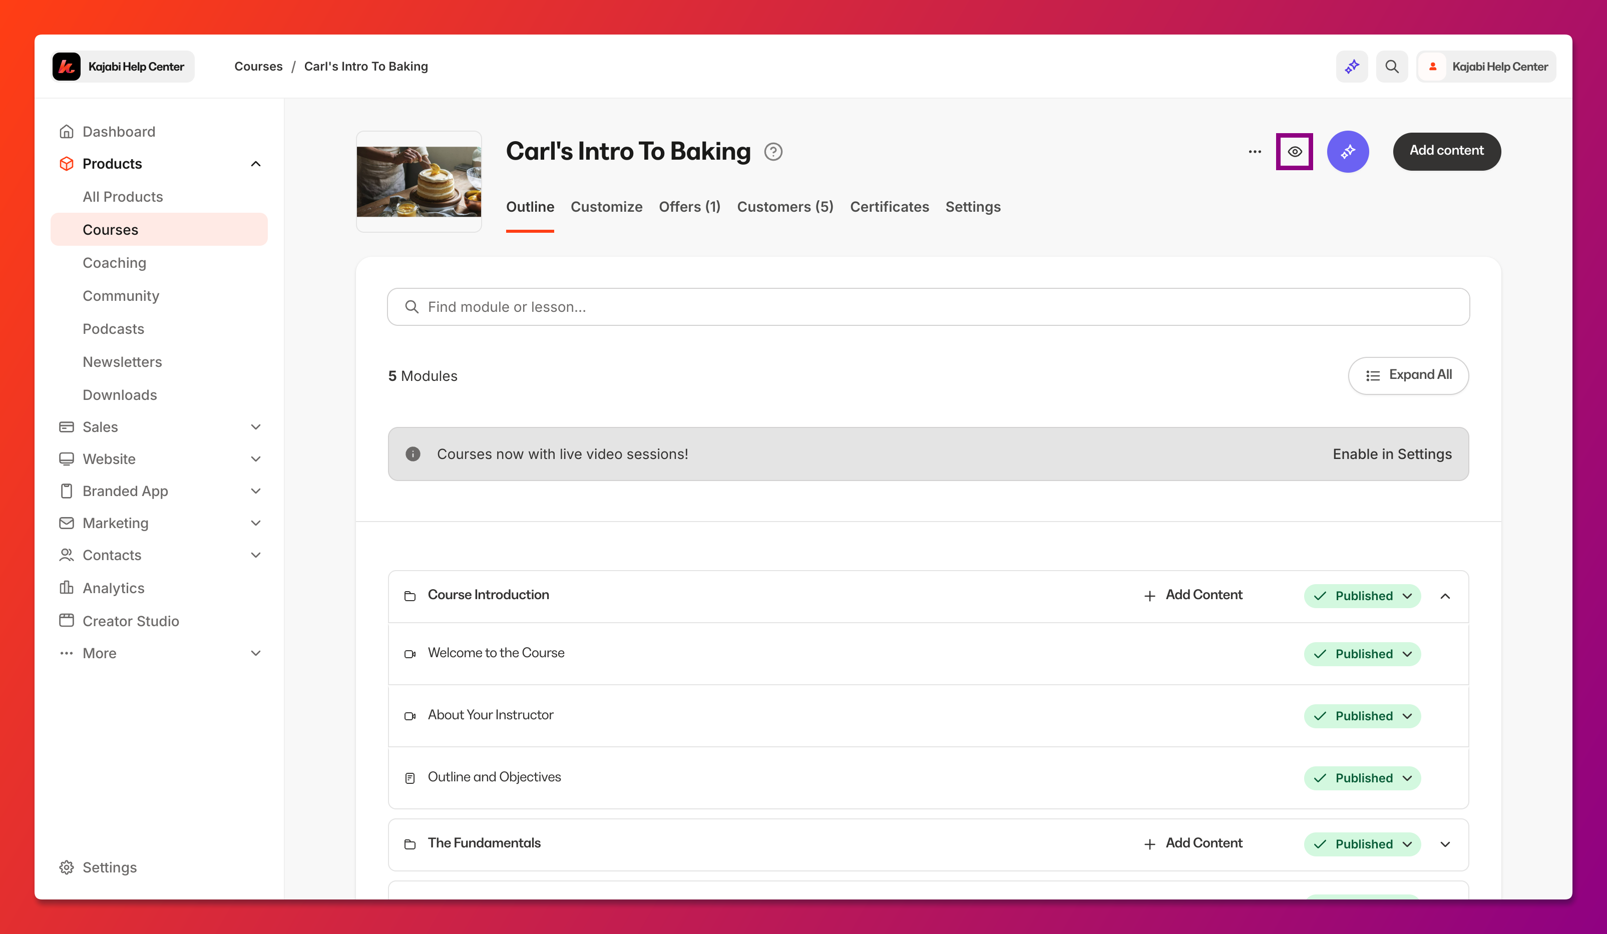
Task: Open Newsletters in the sidebar
Action: click(x=123, y=361)
